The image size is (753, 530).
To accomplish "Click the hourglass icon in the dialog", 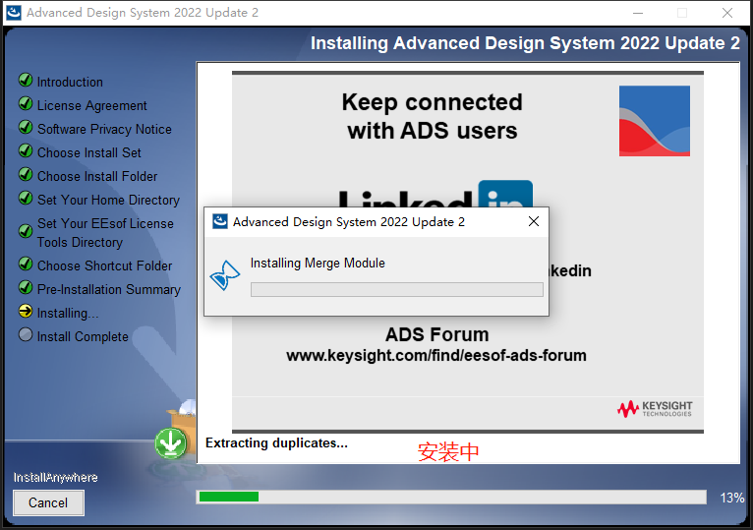I will 225,275.
